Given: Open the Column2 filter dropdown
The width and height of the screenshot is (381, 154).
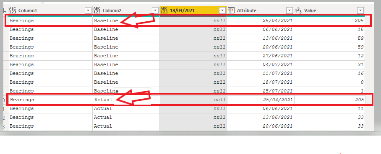Looking at the screenshot, I should [x=155, y=10].
